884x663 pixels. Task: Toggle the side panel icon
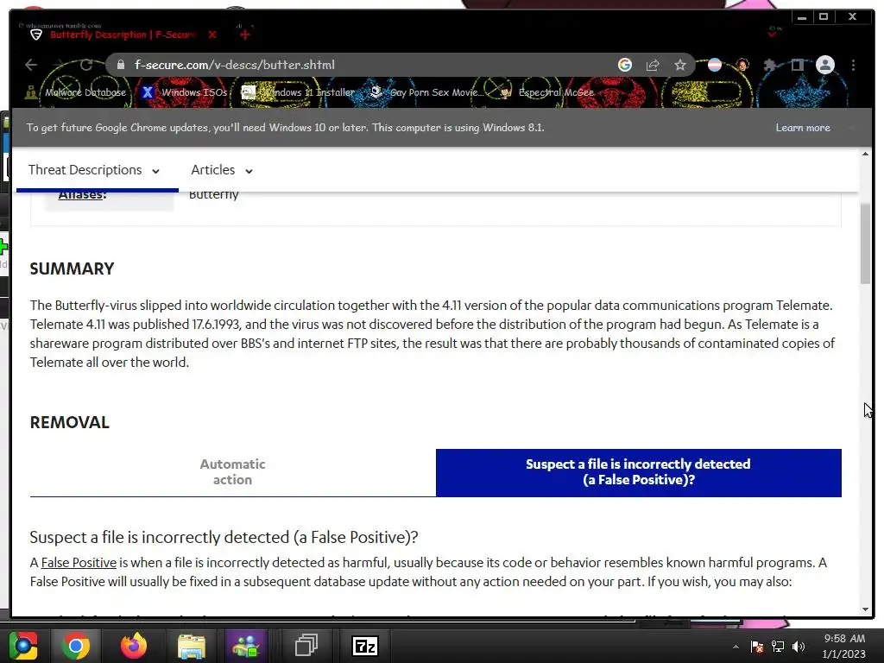click(797, 65)
